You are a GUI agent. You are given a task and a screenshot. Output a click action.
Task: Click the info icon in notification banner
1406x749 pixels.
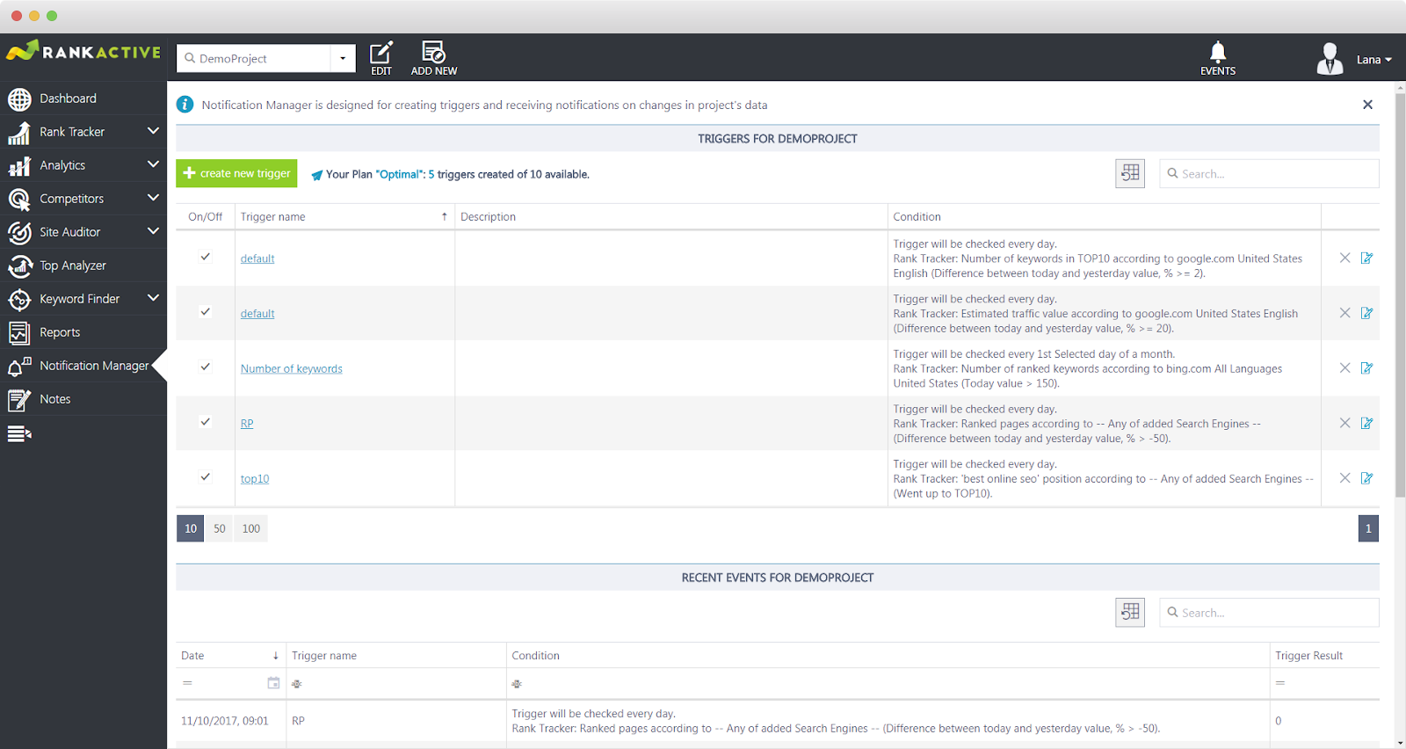point(185,105)
